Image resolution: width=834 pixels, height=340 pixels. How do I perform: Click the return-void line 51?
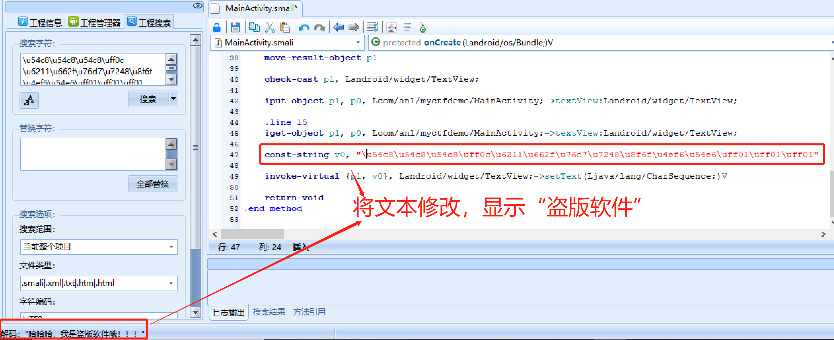coord(294,198)
